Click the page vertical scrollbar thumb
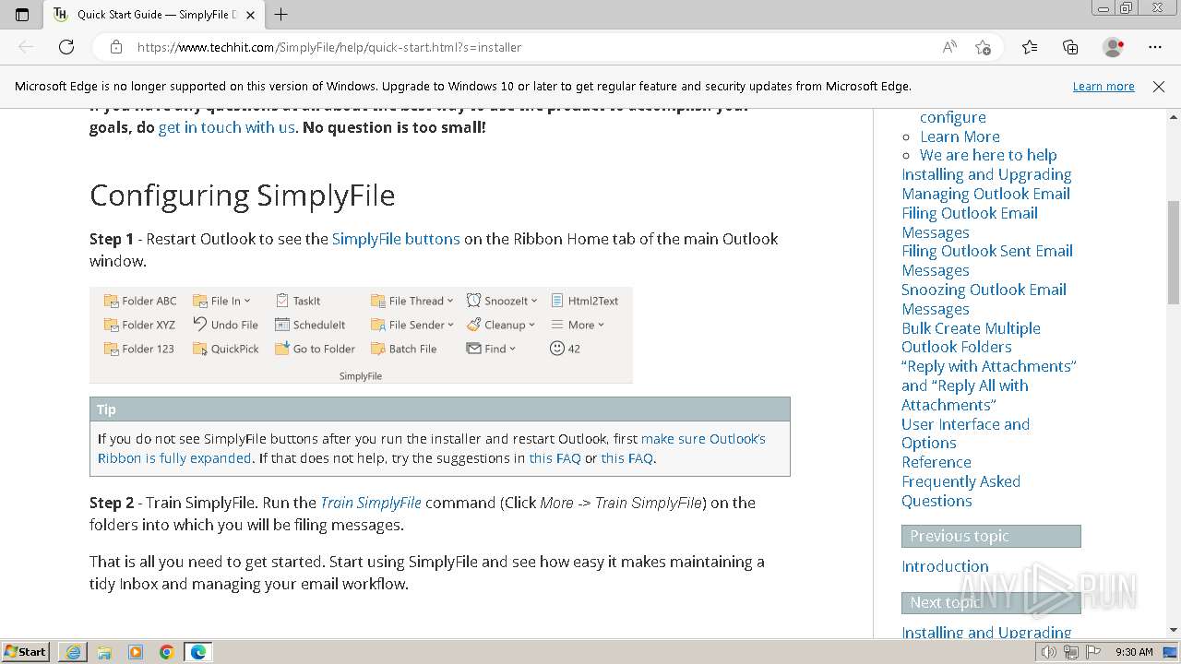This screenshot has height=664, width=1181. (x=1174, y=252)
